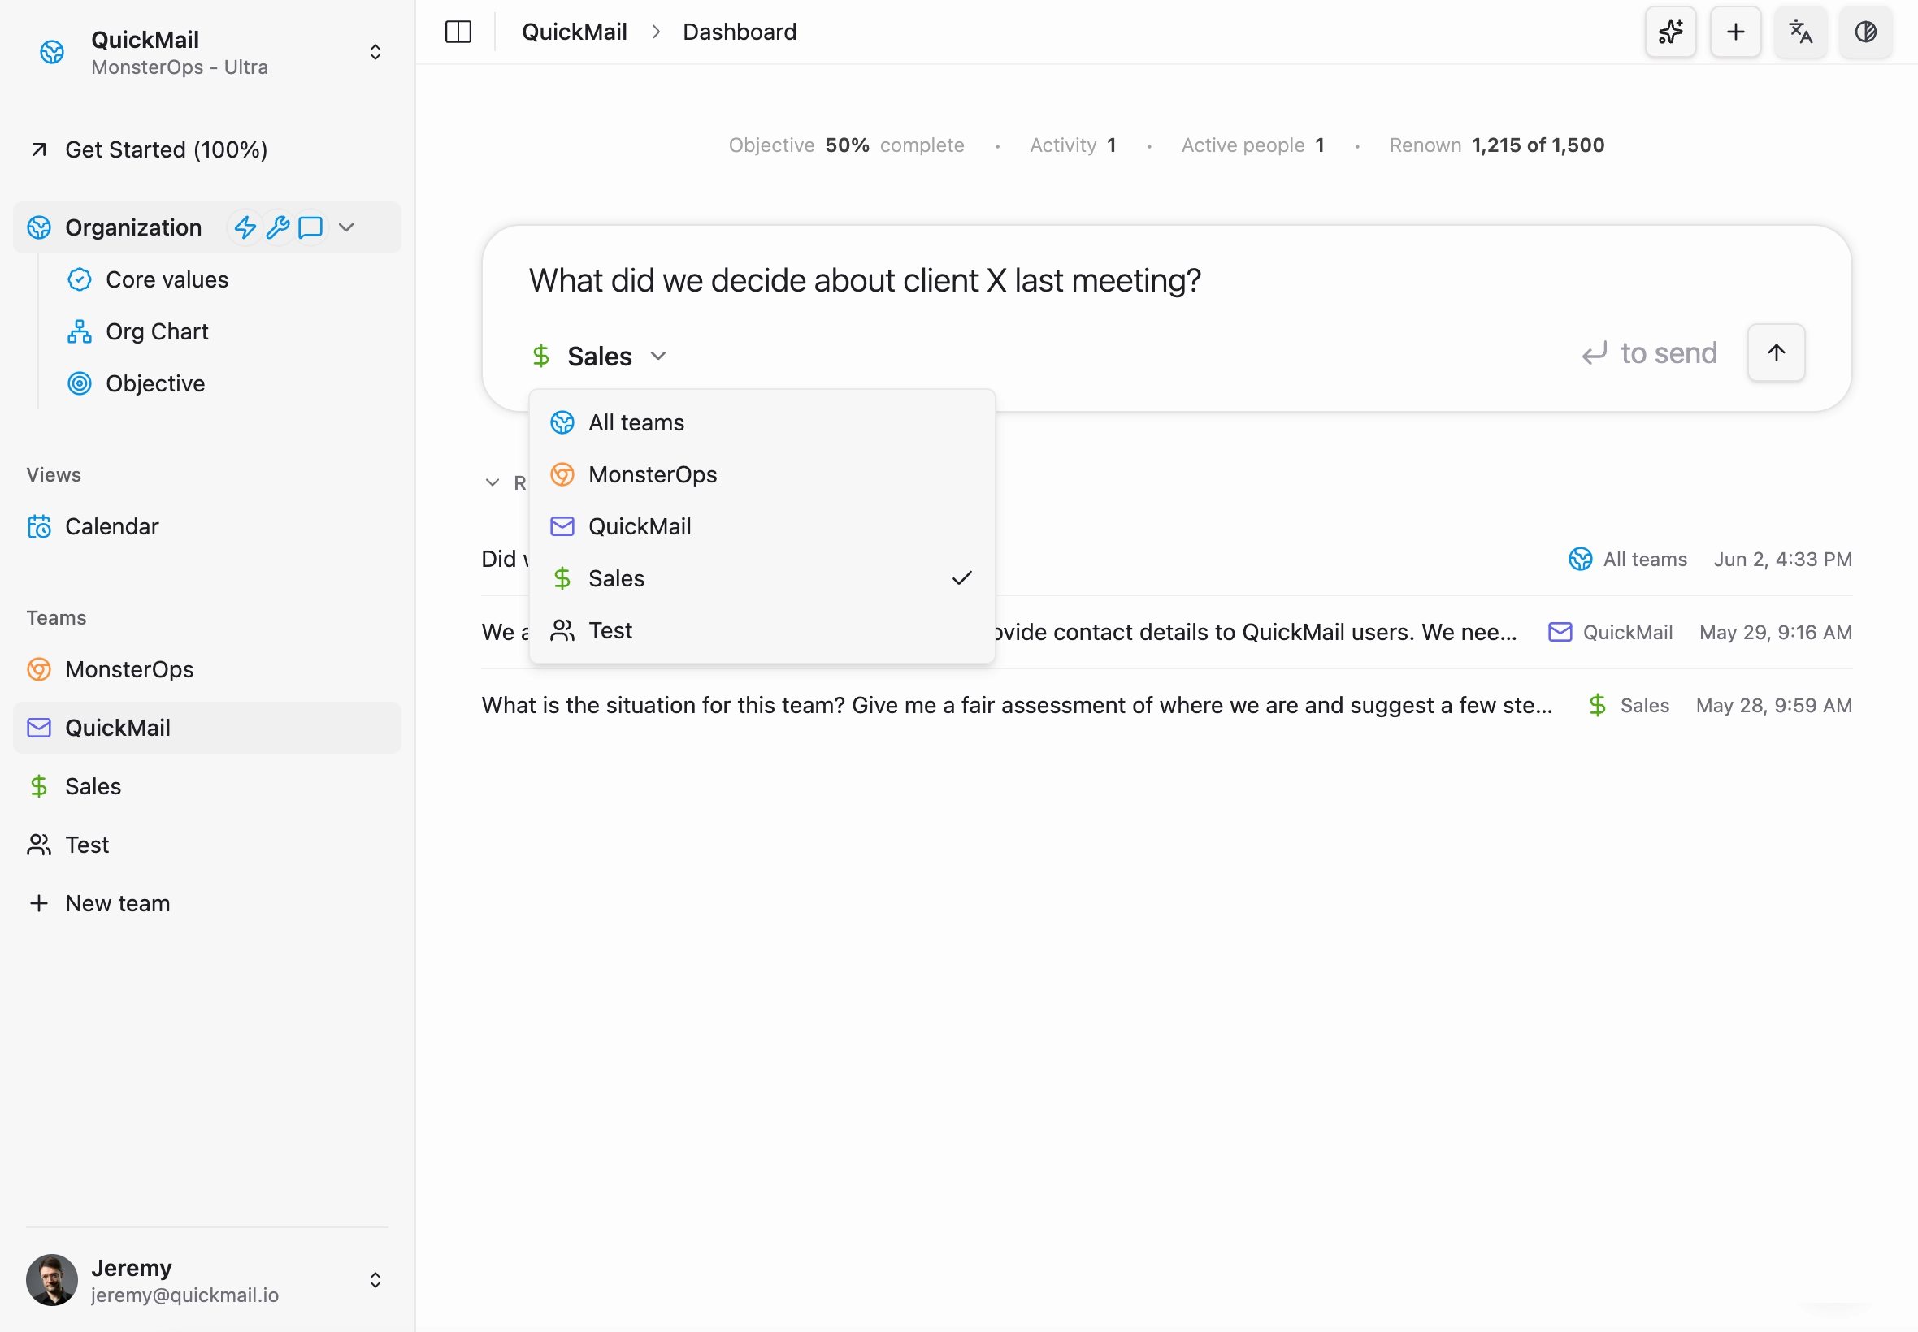The height and width of the screenshot is (1332, 1918).
Task: Click Renown 1,215 of 1,500 stat
Action: [1496, 145]
